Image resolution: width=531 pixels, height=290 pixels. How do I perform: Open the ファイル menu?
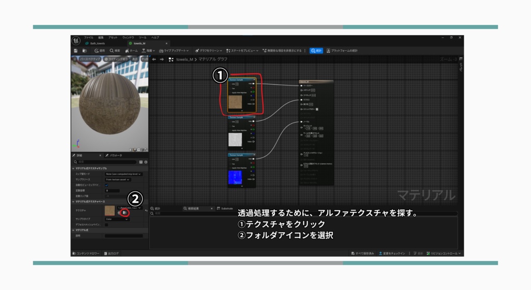click(88, 37)
